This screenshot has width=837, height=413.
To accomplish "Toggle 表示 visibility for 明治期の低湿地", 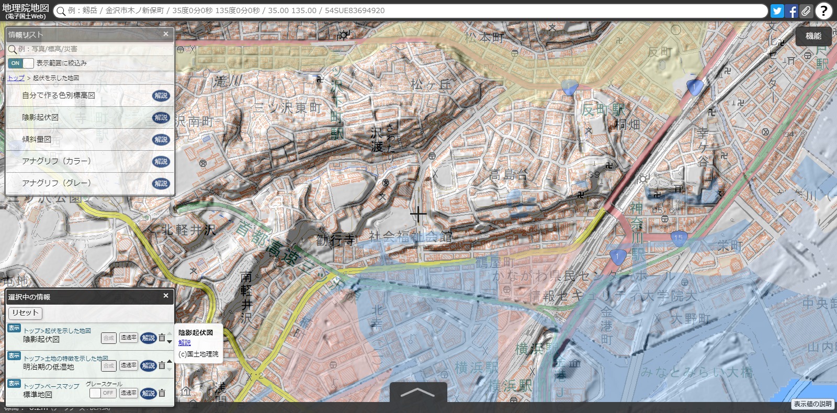I will click(x=14, y=355).
